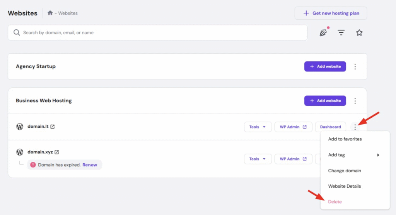Open domain.lt external link icon
This screenshot has width=396, height=215.
pyautogui.click(x=53, y=127)
